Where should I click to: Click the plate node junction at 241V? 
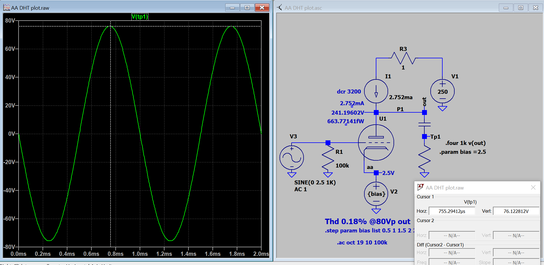[x=376, y=112]
